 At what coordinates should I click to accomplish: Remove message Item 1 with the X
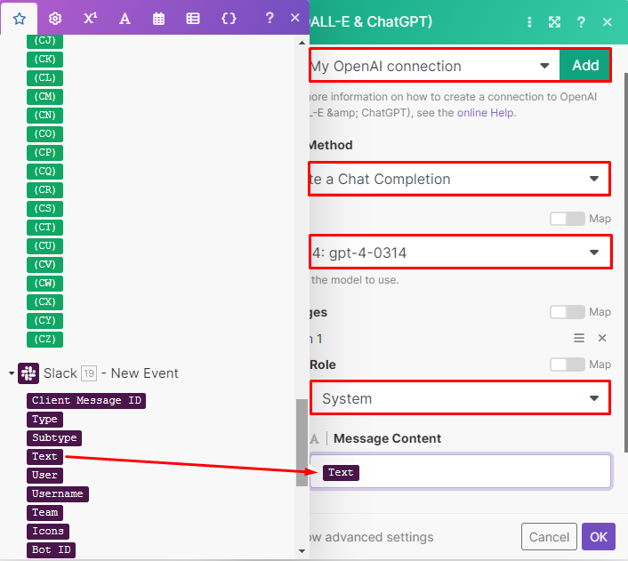point(602,338)
